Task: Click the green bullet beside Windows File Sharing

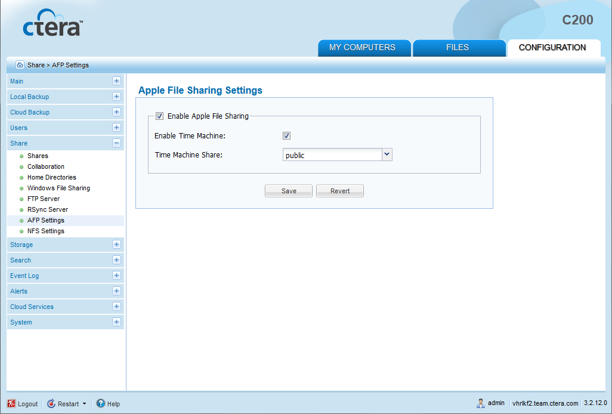Action: [x=21, y=189]
